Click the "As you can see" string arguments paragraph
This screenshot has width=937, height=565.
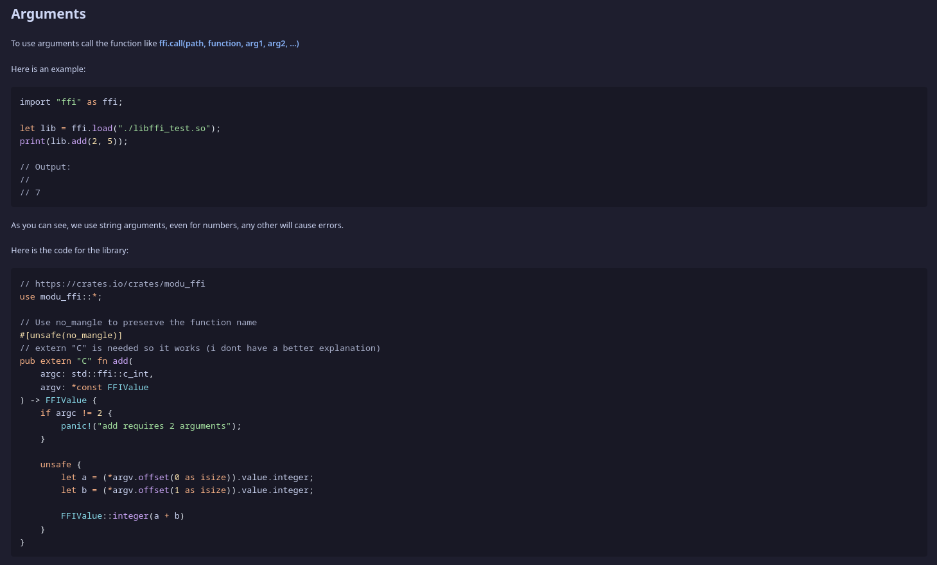coord(177,226)
